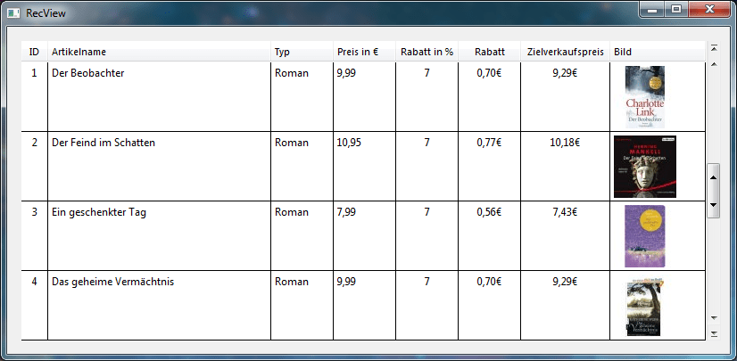The height and width of the screenshot is (361, 737).
Task: Click discount percent 7 in Der Feind im Schatten row
Action: [426, 143]
